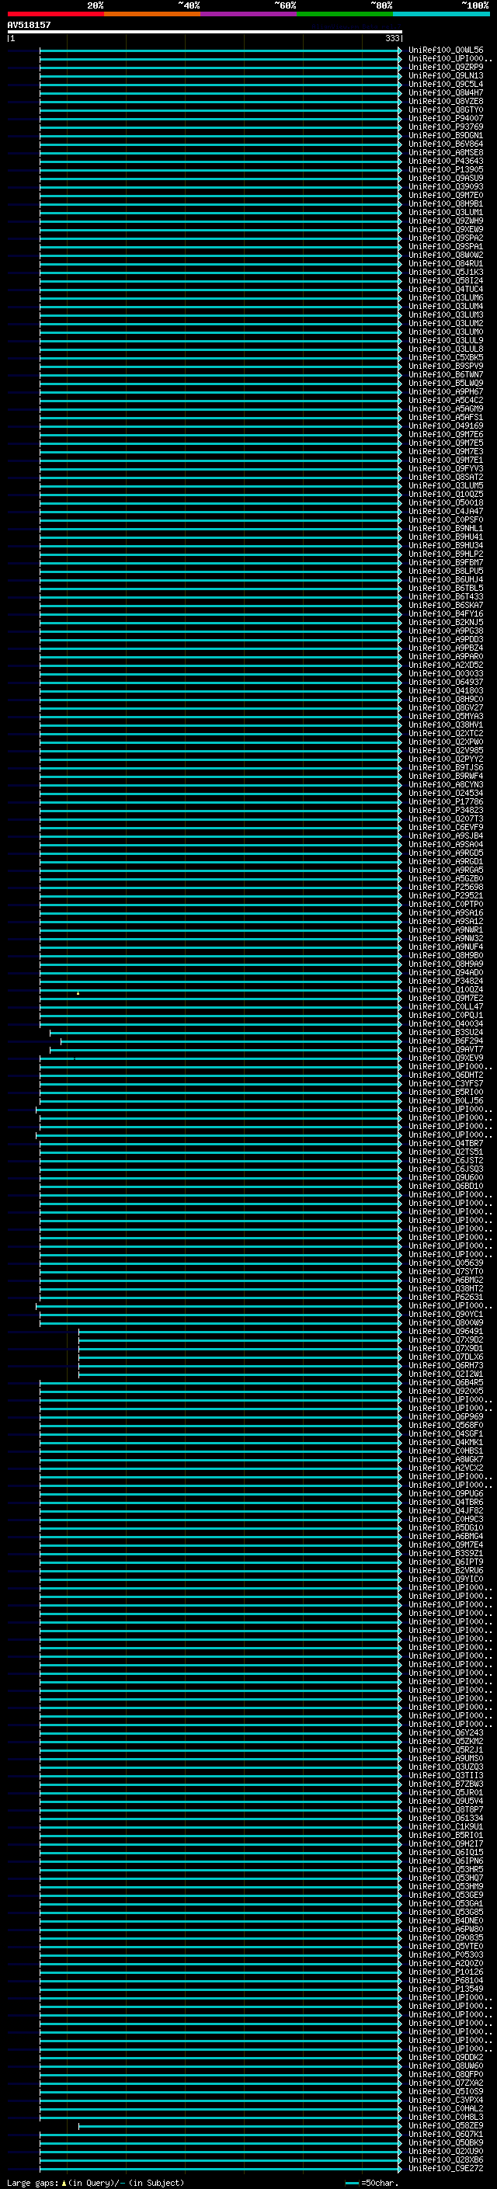
Task: Select label UniRef100_C4JA47
Action: pyautogui.click(x=446, y=512)
